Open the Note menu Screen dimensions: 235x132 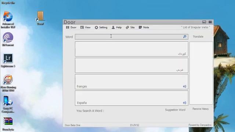tap(144, 27)
